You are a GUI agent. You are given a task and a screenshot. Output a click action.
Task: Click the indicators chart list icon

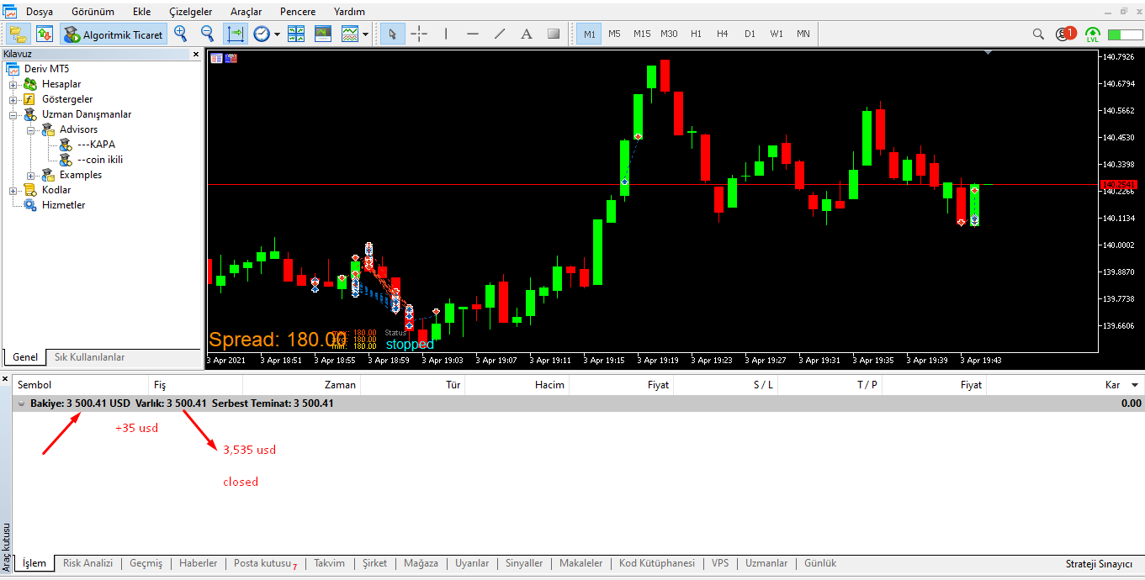click(x=350, y=34)
